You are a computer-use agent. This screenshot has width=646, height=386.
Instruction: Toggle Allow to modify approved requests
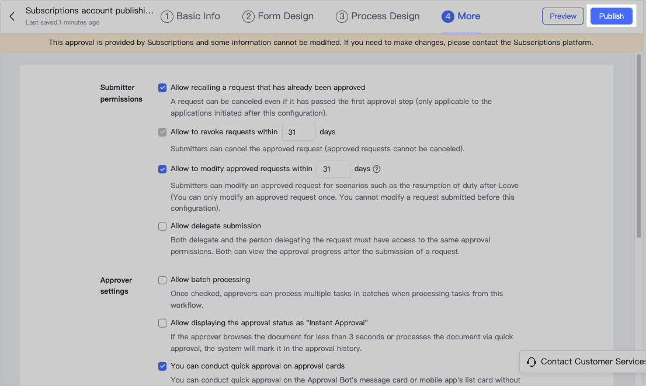pos(162,169)
